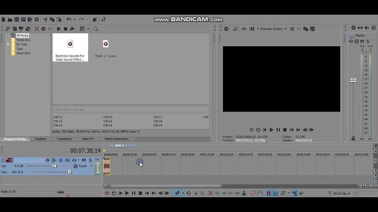
Task: Solo audio track 2
Action: pos(90,160)
